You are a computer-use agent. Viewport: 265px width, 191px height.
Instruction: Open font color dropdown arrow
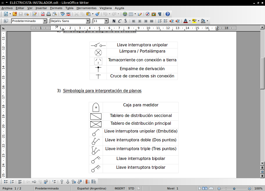tap(190, 21)
